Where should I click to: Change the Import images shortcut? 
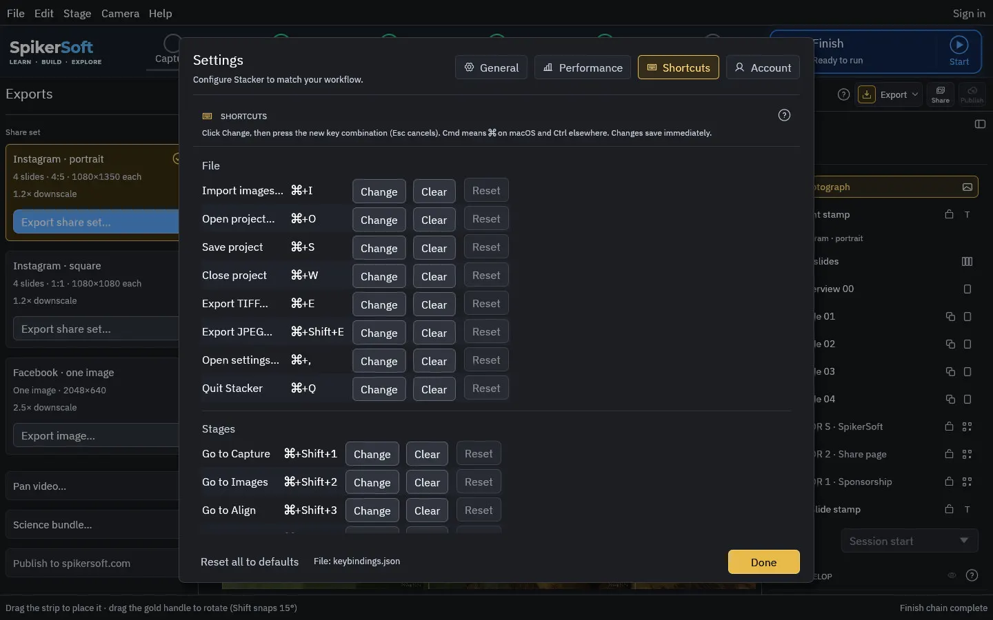point(379,192)
